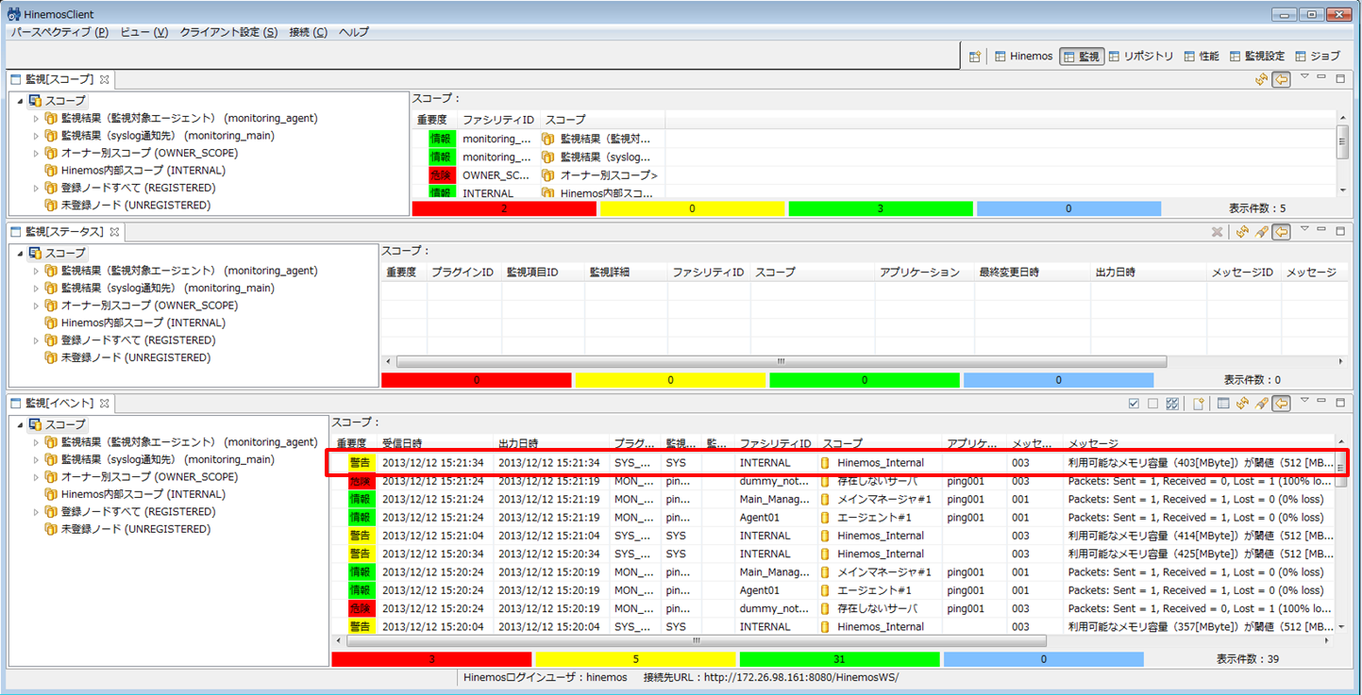Viewport: 1362px width, 695px height.
Task: Click red critical count bar showing 3
Action: tap(431, 659)
